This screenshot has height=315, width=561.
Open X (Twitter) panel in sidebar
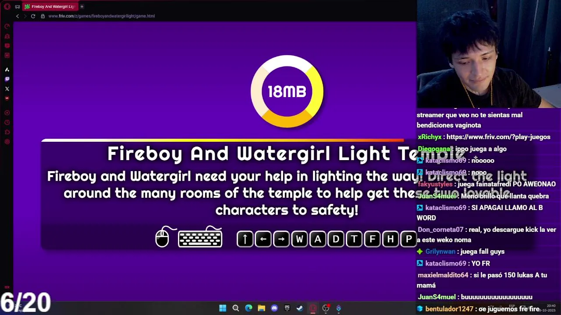tap(7, 89)
